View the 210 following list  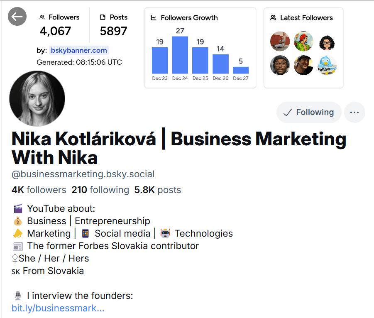[100, 190]
